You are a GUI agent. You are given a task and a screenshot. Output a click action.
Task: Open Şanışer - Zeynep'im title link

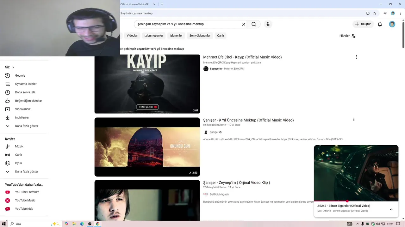[236, 183]
